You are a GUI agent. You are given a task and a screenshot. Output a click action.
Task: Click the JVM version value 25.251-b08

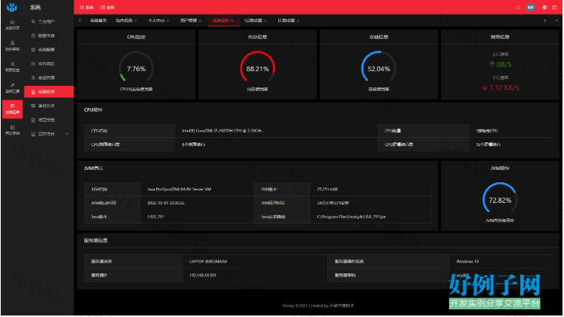click(x=327, y=189)
